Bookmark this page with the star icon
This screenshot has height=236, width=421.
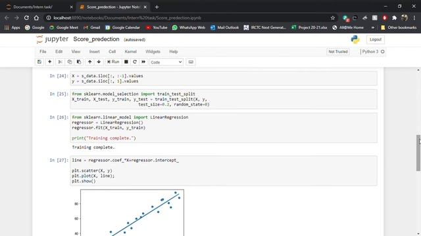[x=333, y=18]
